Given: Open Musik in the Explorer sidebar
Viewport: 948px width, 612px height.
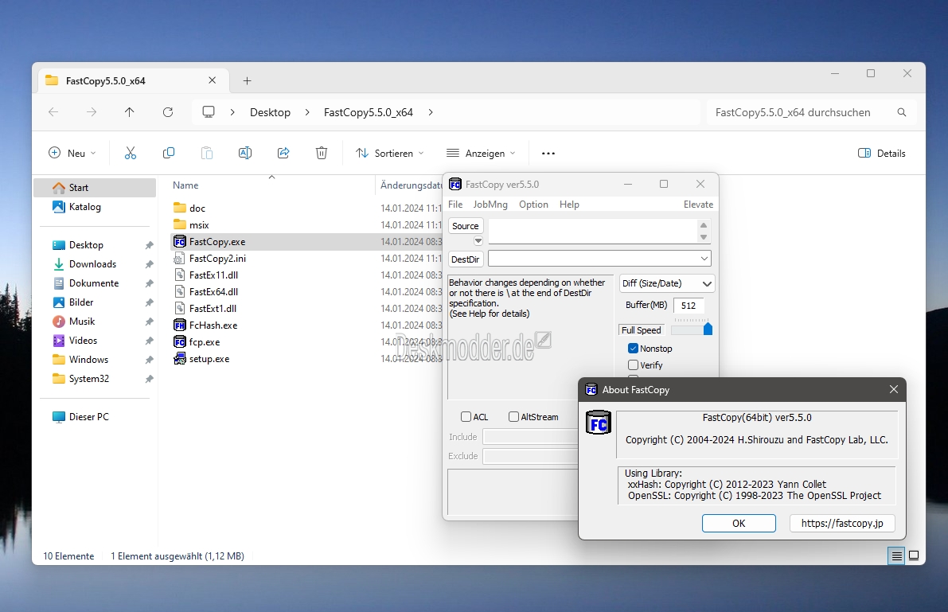Looking at the screenshot, I should point(82,321).
